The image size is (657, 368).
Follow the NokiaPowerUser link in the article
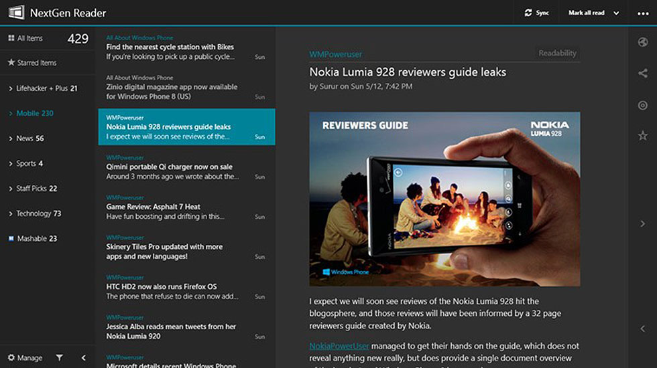tap(339, 346)
